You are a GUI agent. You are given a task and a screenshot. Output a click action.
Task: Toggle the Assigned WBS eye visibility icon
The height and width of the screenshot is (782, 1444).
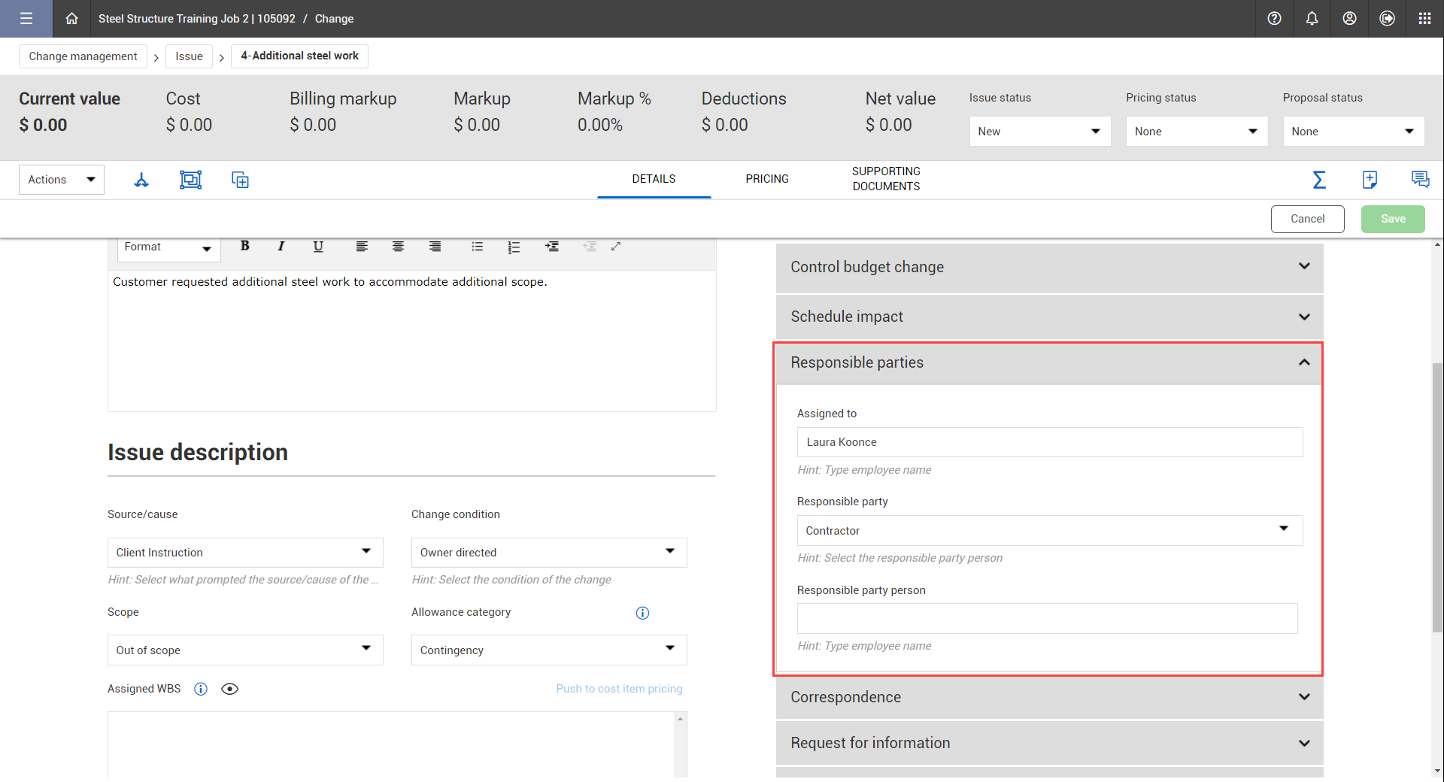pos(230,689)
